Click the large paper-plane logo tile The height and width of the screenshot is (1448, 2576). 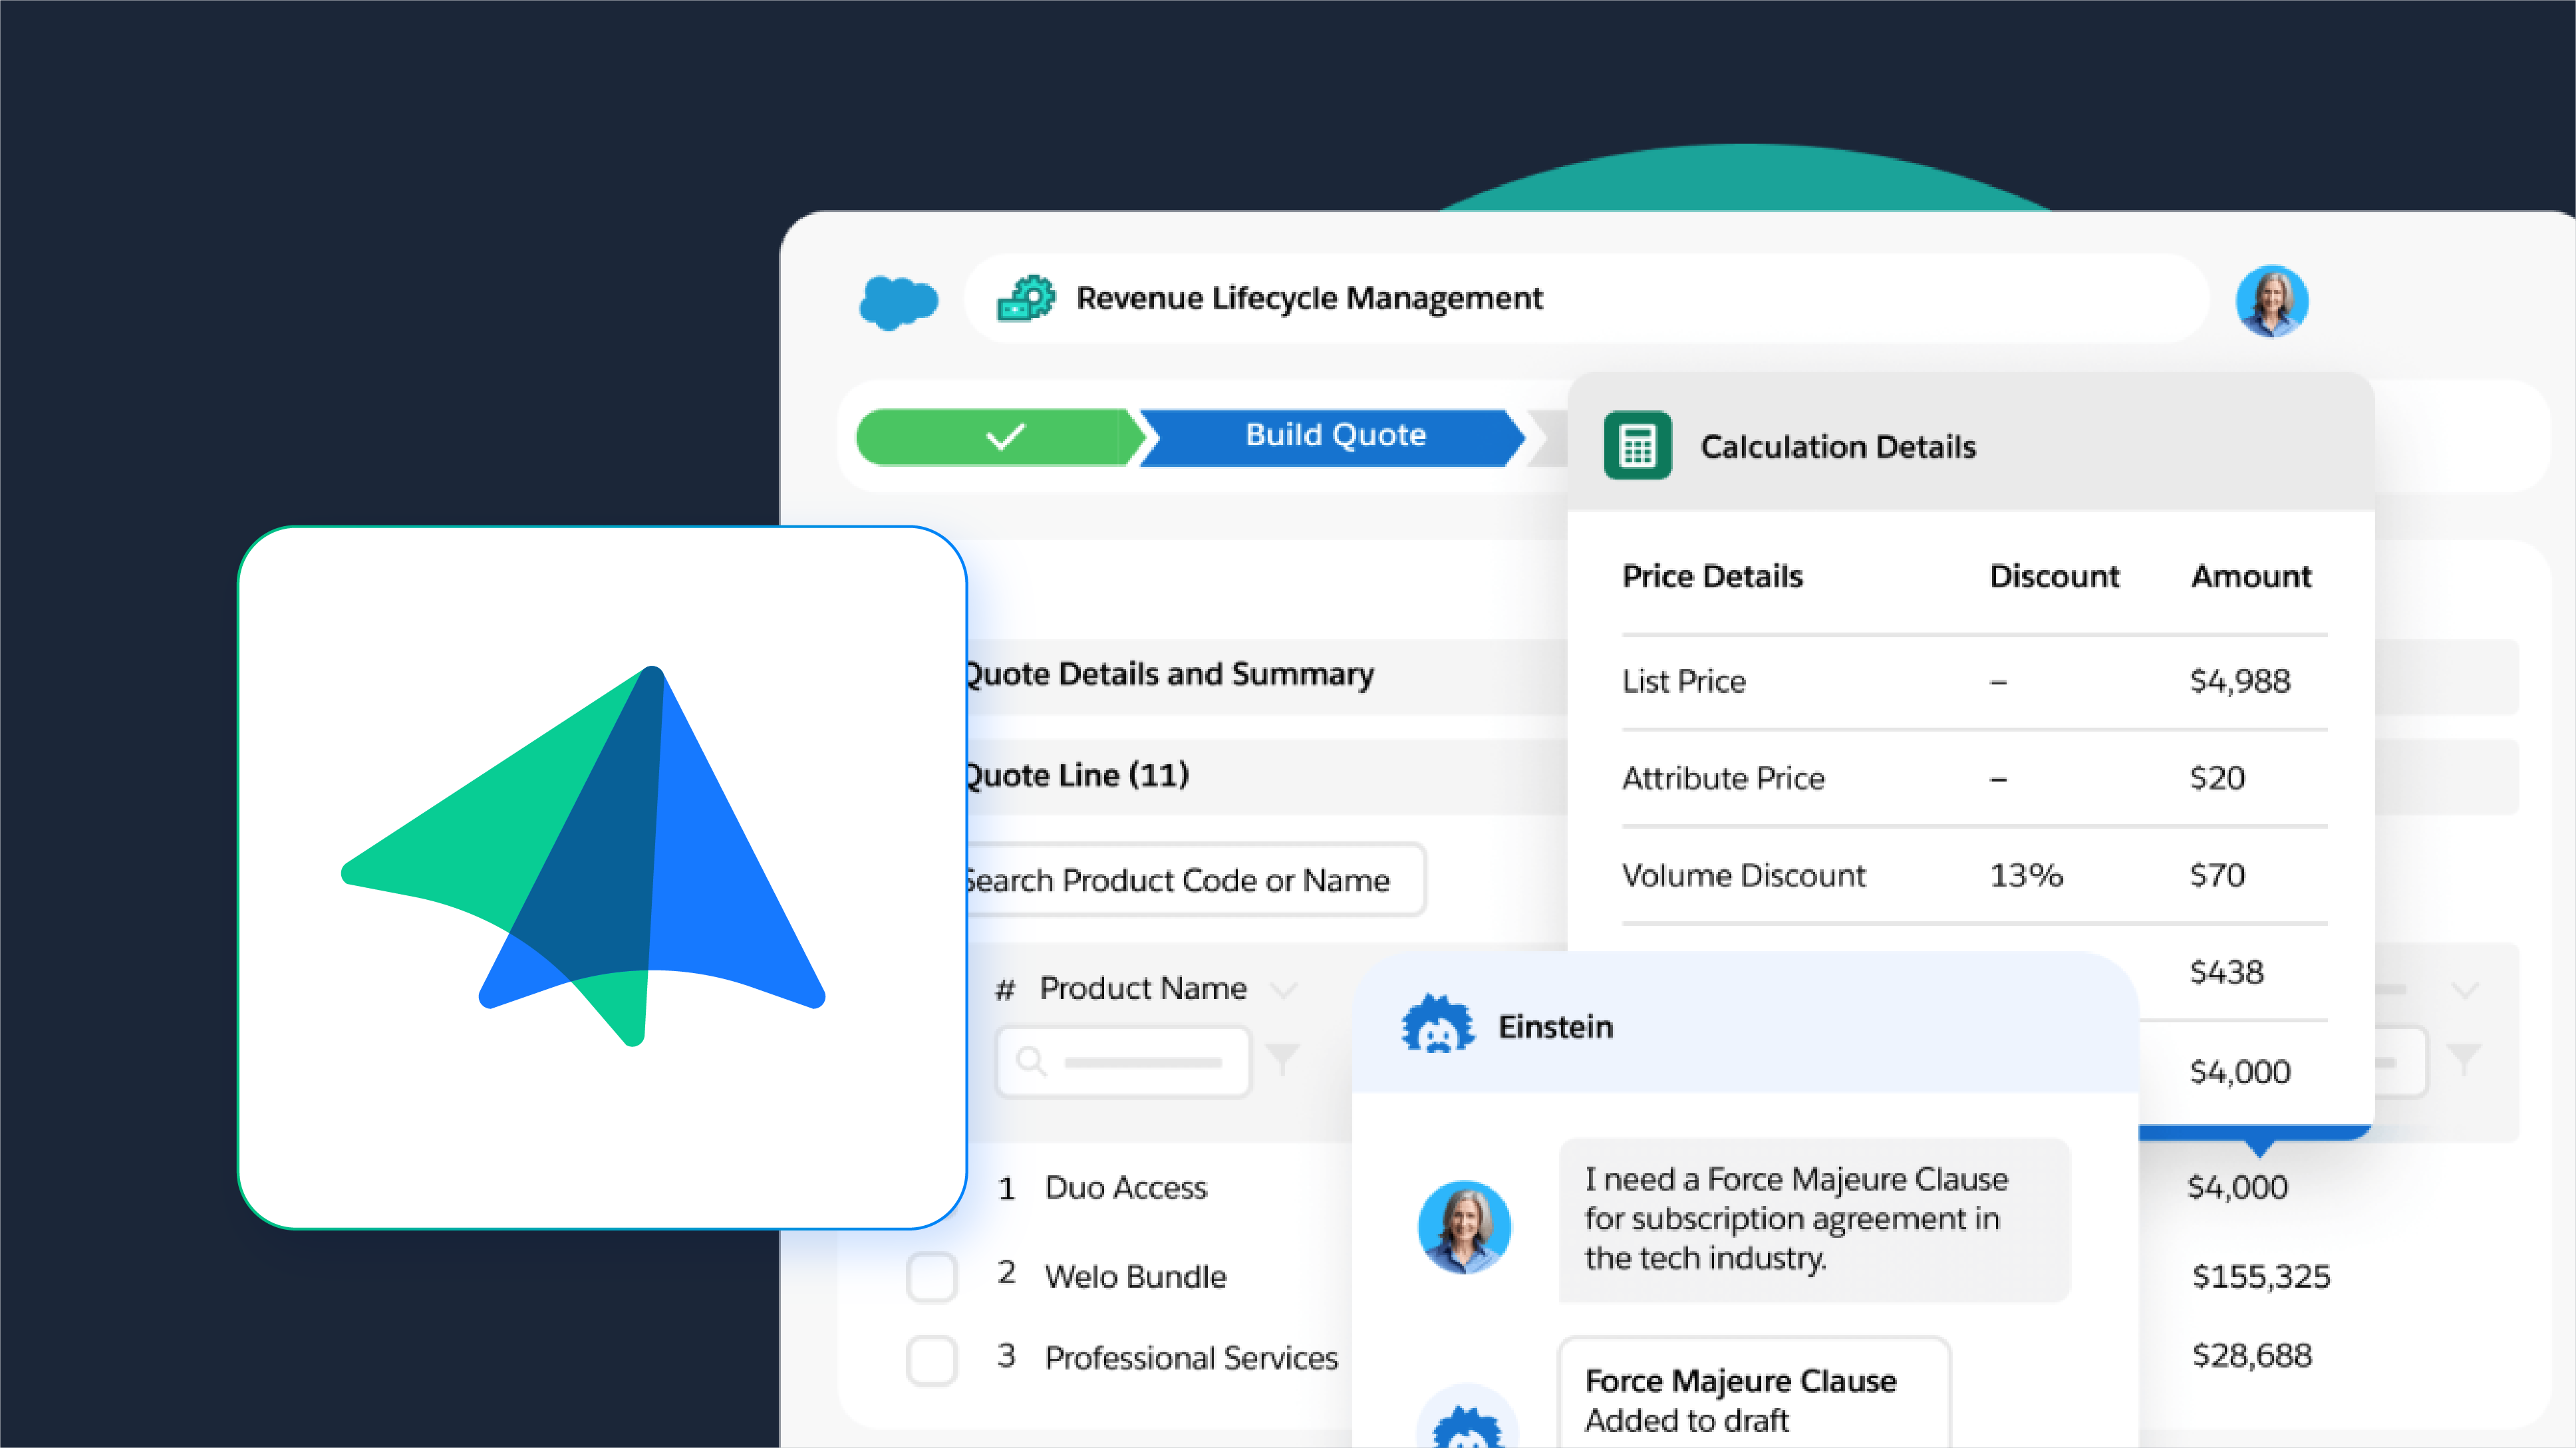[602, 877]
